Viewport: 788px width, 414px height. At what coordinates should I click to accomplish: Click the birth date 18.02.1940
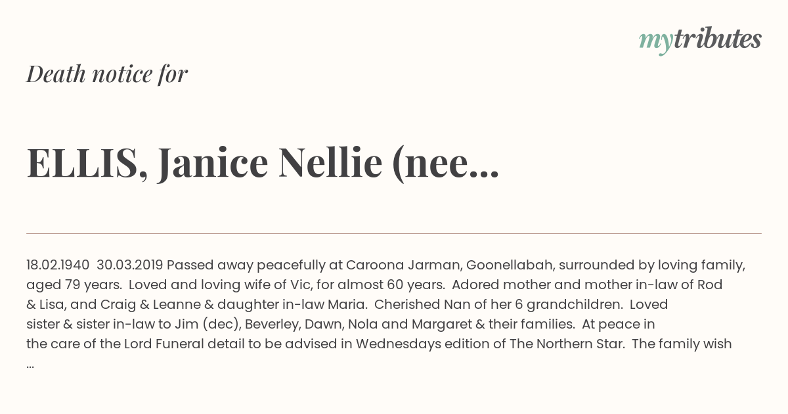coord(58,265)
